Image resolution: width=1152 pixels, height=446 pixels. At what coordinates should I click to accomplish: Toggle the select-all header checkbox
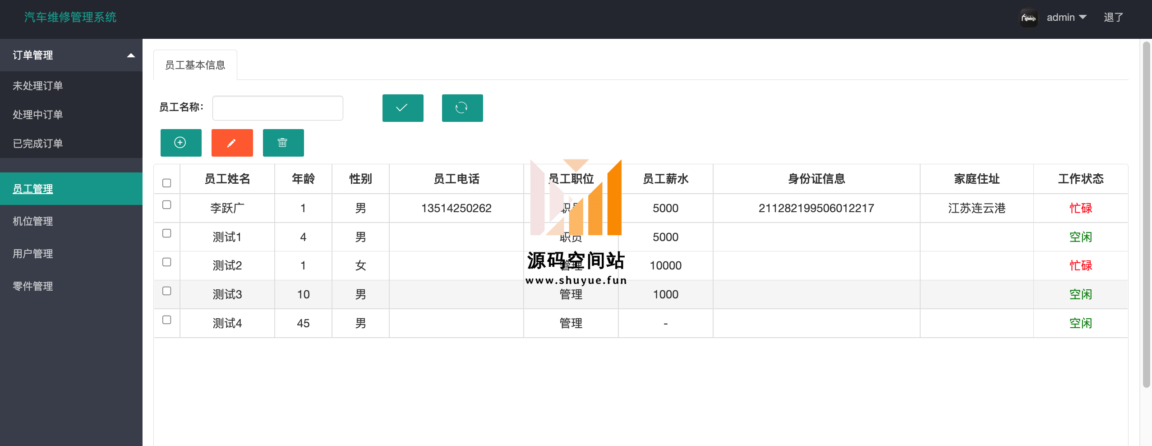tap(166, 183)
